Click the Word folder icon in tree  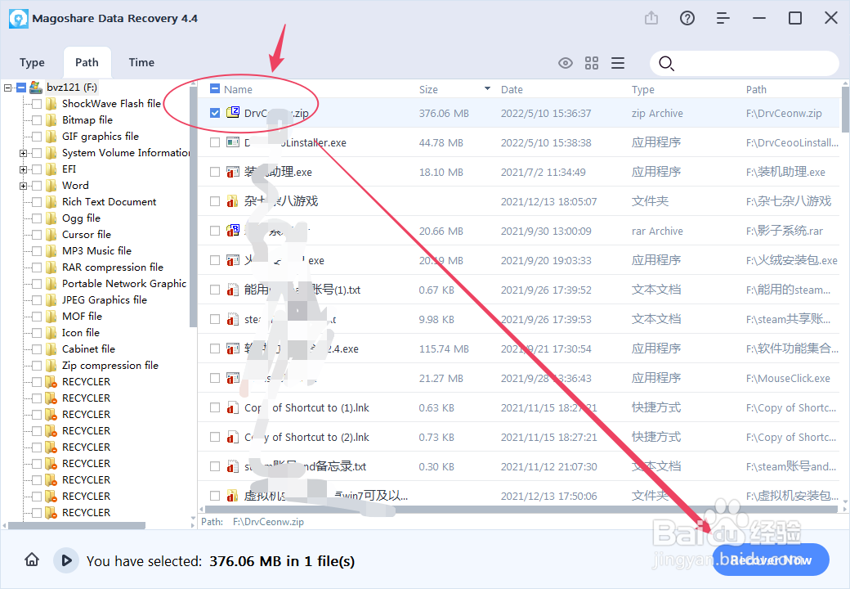click(51, 186)
